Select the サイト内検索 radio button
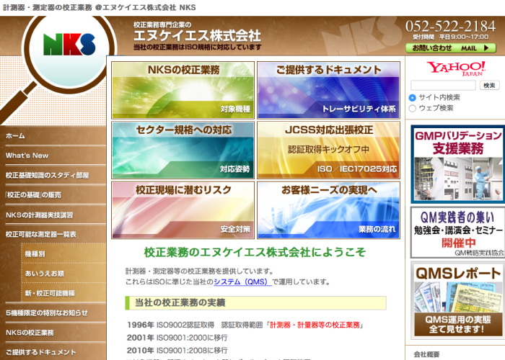This screenshot has width=505, height=360. (413, 97)
